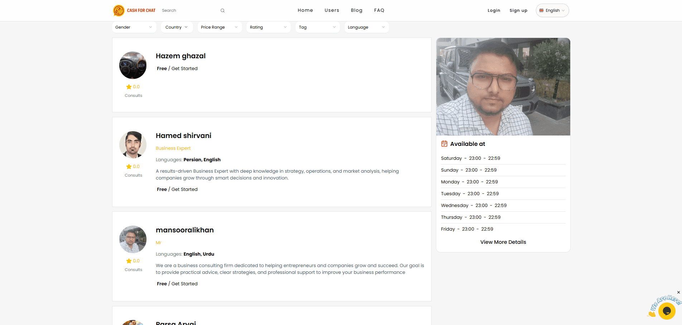Click Hamed shirvani's star rating icon

[x=129, y=167]
